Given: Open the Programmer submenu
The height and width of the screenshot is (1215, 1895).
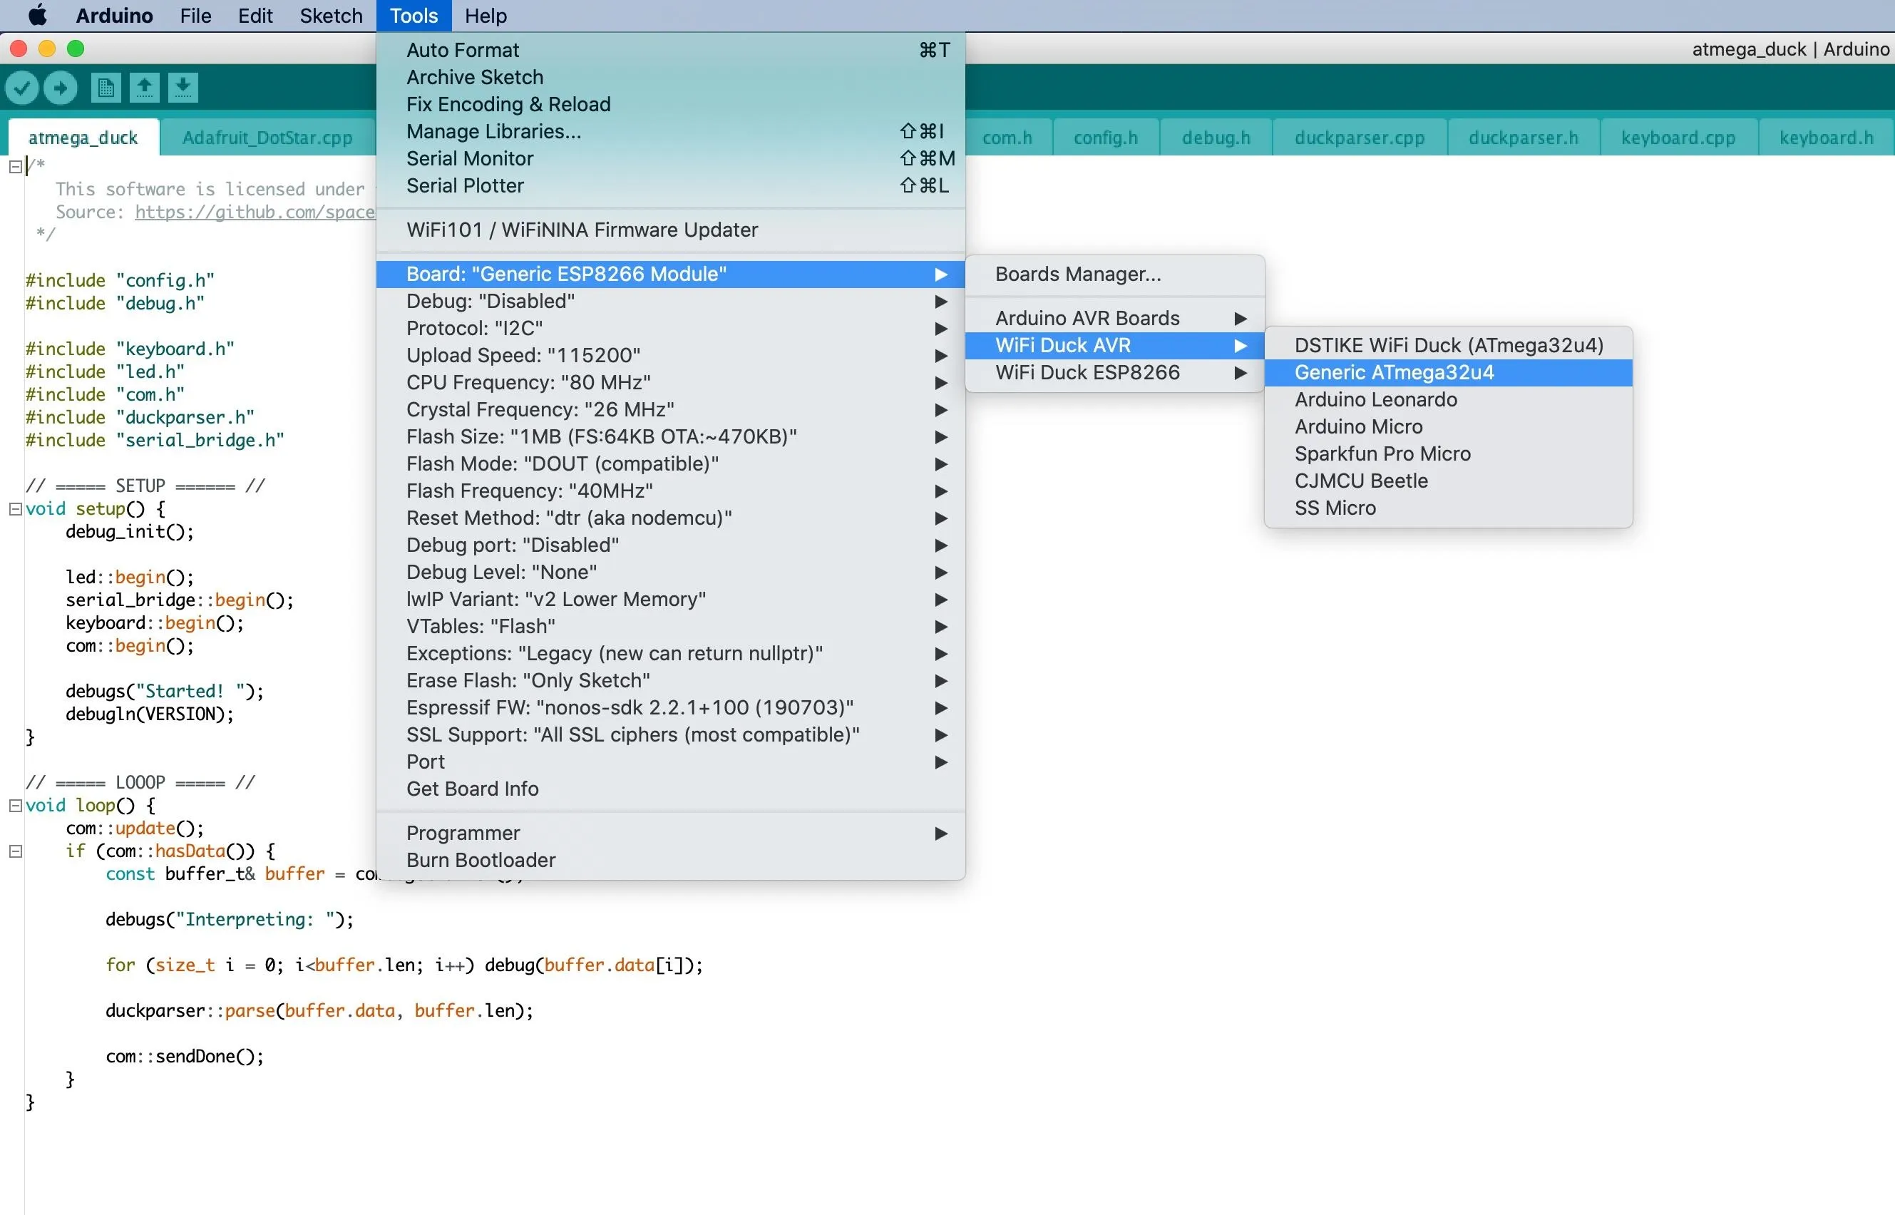Looking at the screenshot, I should (671, 833).
